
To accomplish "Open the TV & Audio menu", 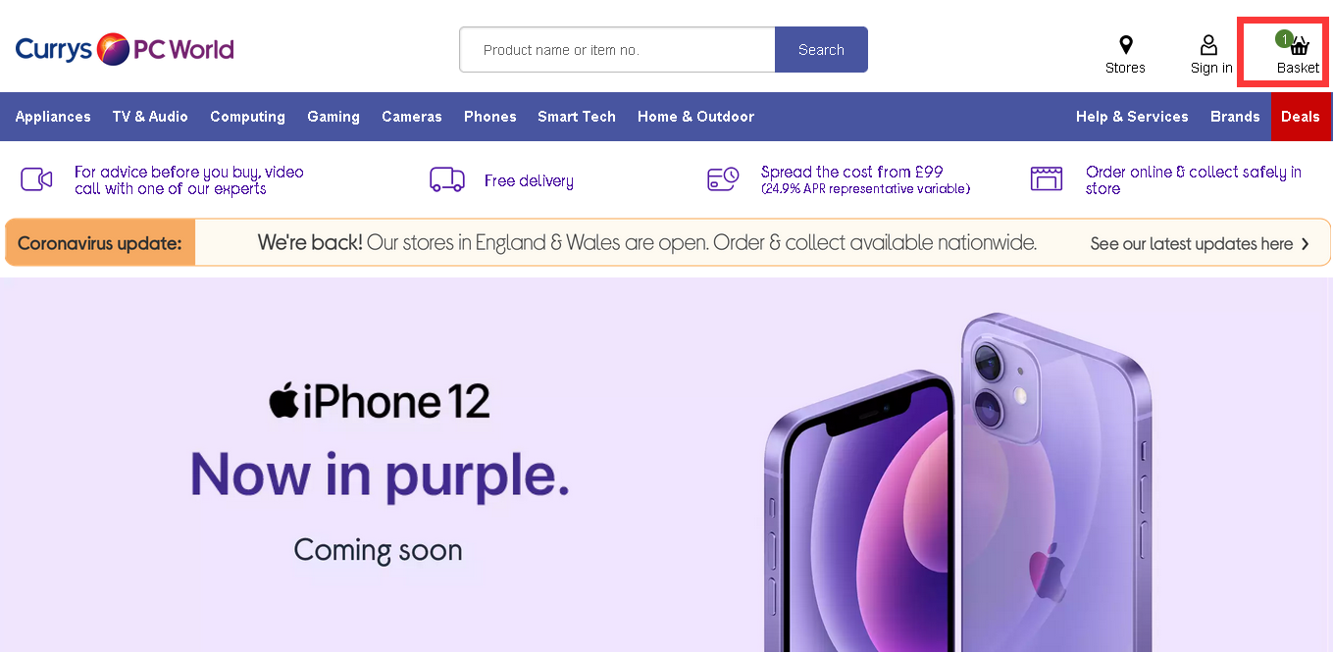I will pos(150,117).
